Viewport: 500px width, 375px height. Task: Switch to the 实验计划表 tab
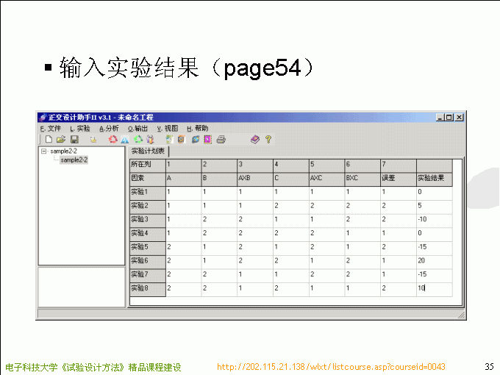(x=148, y=151)
